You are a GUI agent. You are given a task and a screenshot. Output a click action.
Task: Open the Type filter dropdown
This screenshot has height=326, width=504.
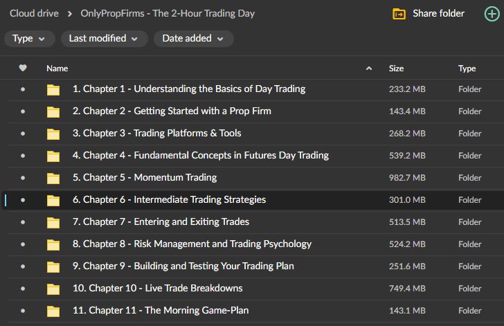click(28, 39)
